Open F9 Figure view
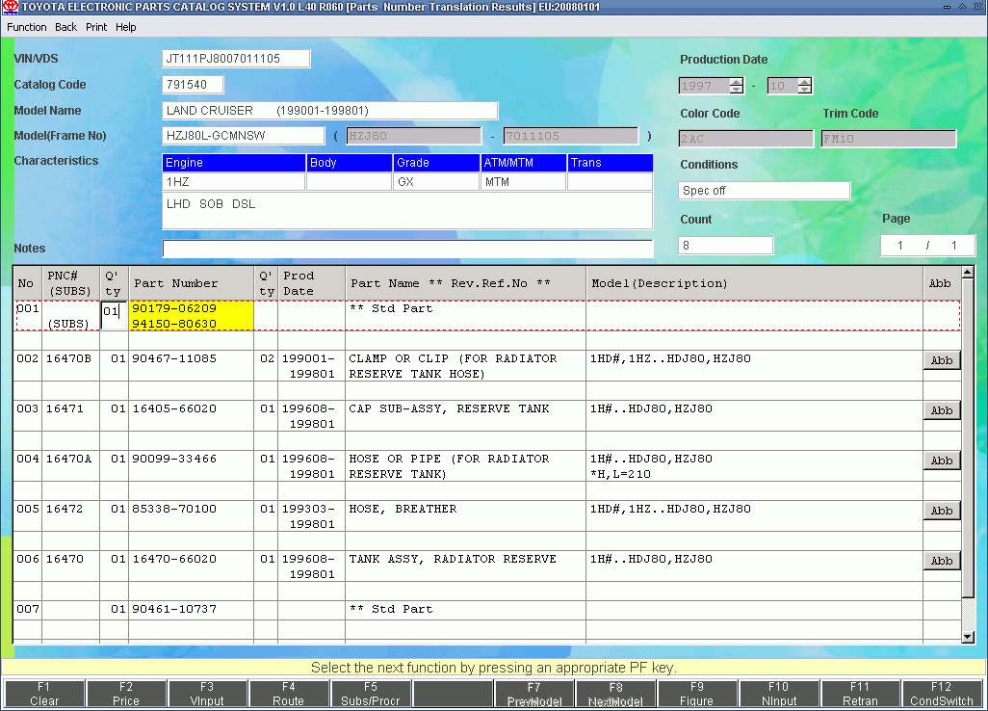This screenshot has width=988, height=711. (696, 694)
